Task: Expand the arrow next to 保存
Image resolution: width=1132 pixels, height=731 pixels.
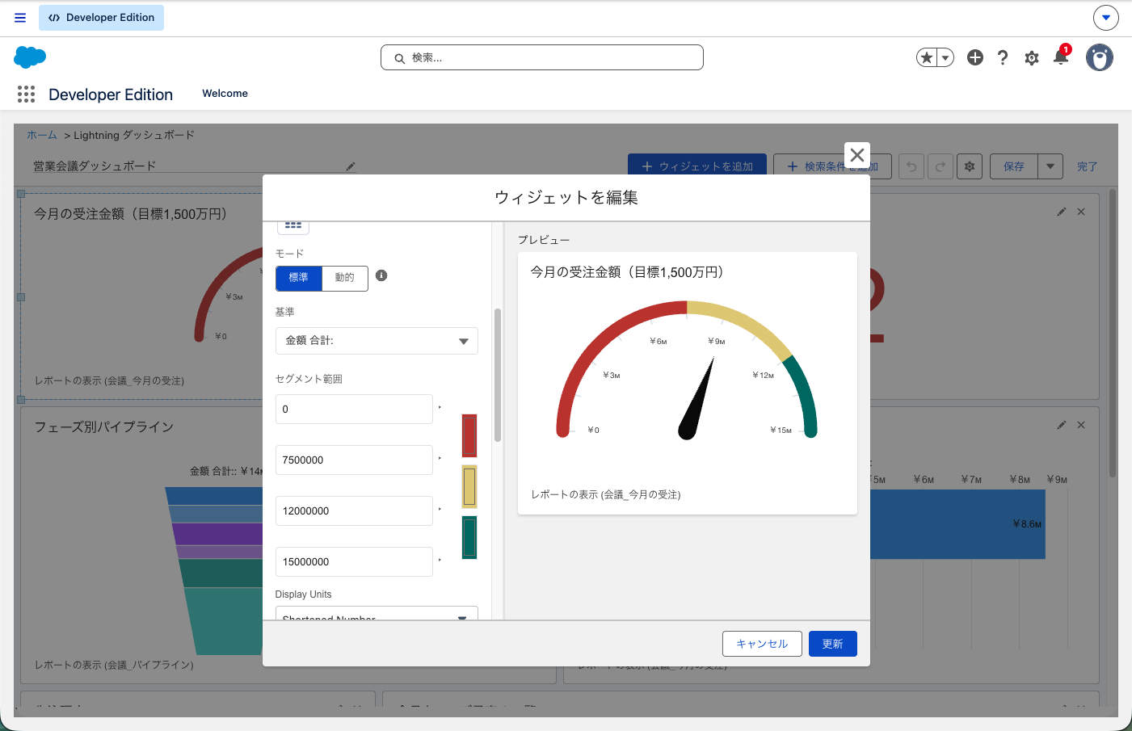Action: pyautogui.click(x=1050, y=166)
